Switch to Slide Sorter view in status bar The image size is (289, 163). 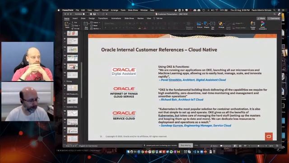(240, 146)
